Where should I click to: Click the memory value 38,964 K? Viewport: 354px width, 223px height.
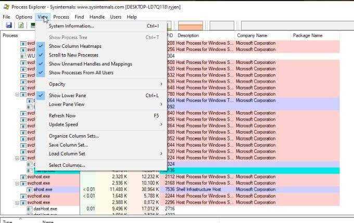tap(150, 189)
